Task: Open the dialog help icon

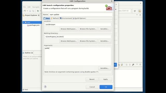Action: click(45, 87)
